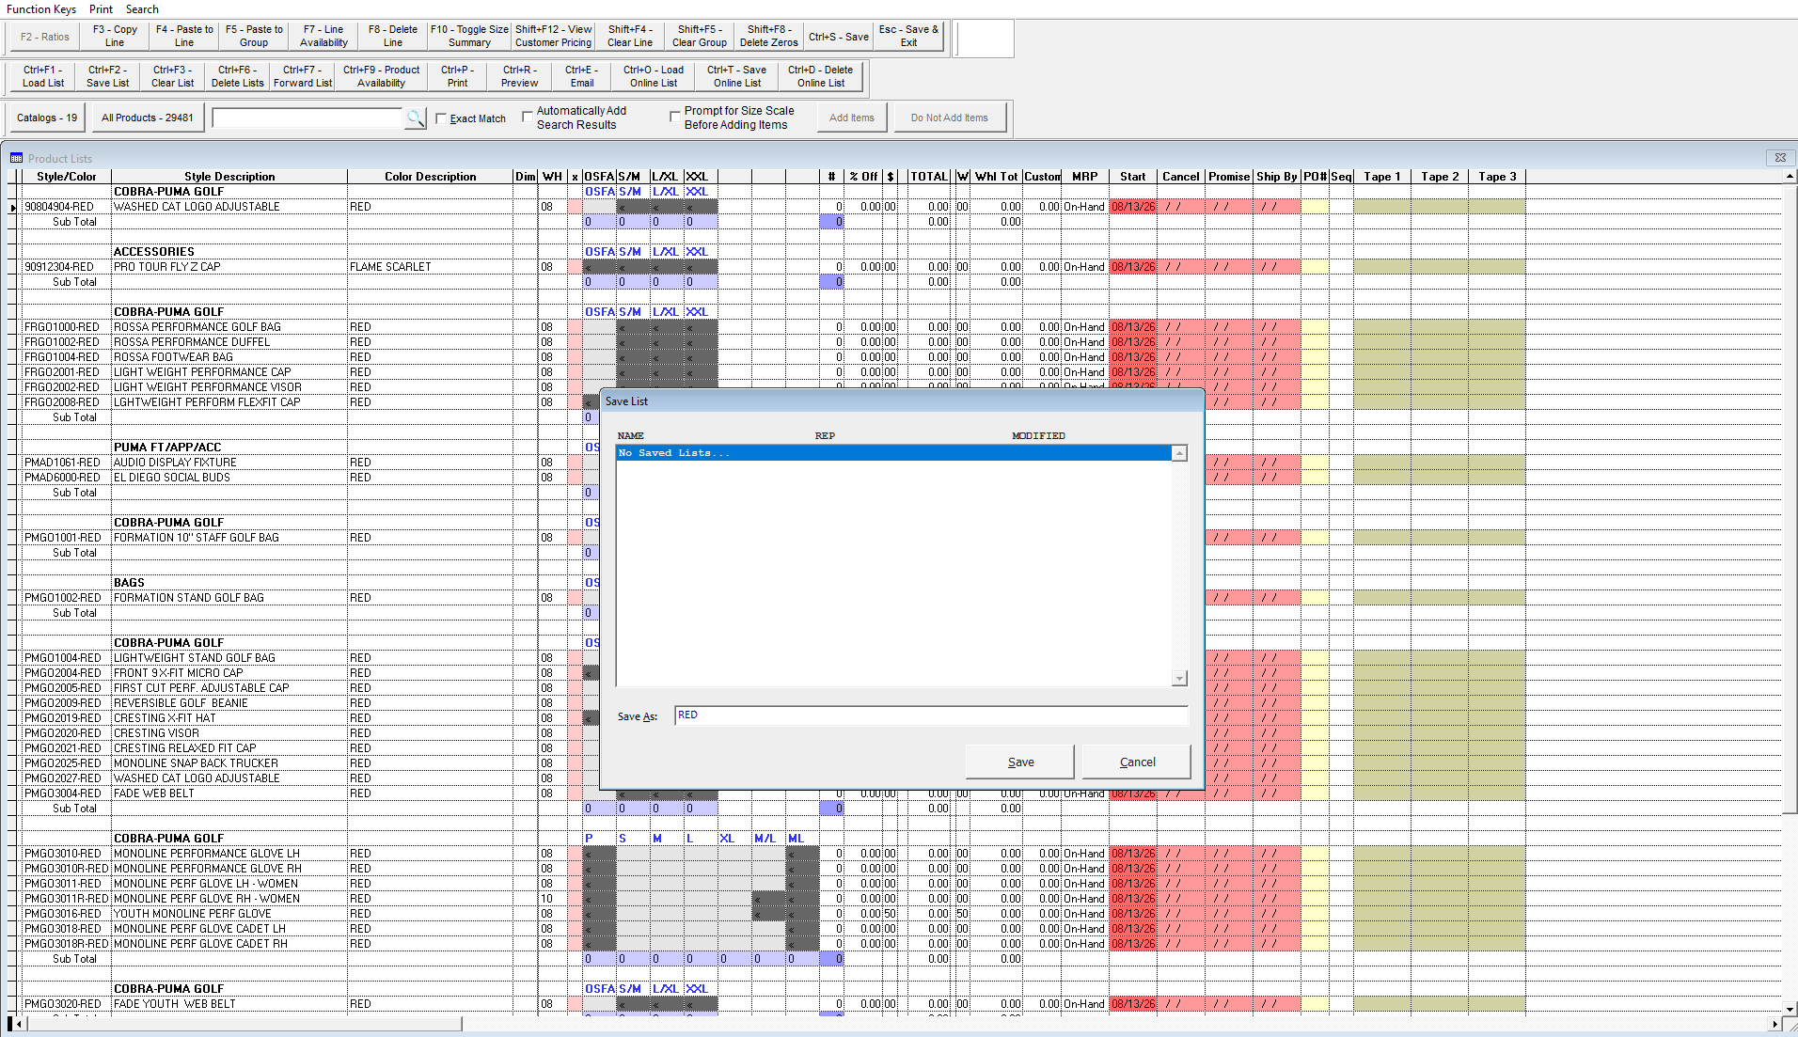Click Ctrl+F6 Delete Lists button
Image resolution: width=1798 pixels, height=1037 pixels.
pyautogui.click(x=238, y=76)
